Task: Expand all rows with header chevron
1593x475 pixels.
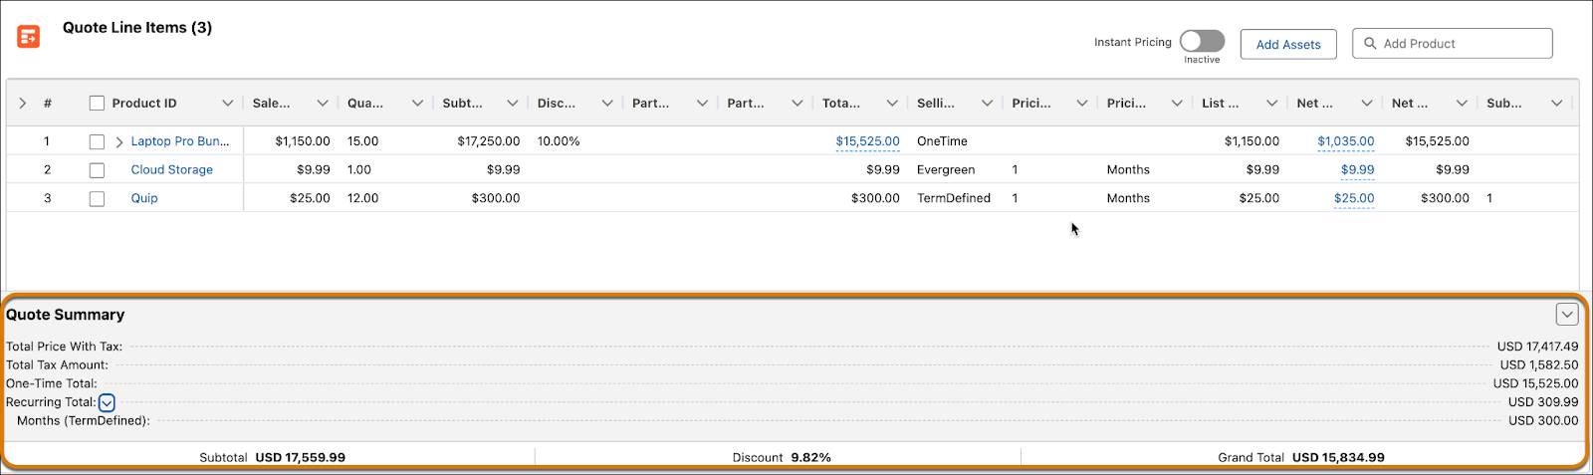Action: [x=22, y=103]
